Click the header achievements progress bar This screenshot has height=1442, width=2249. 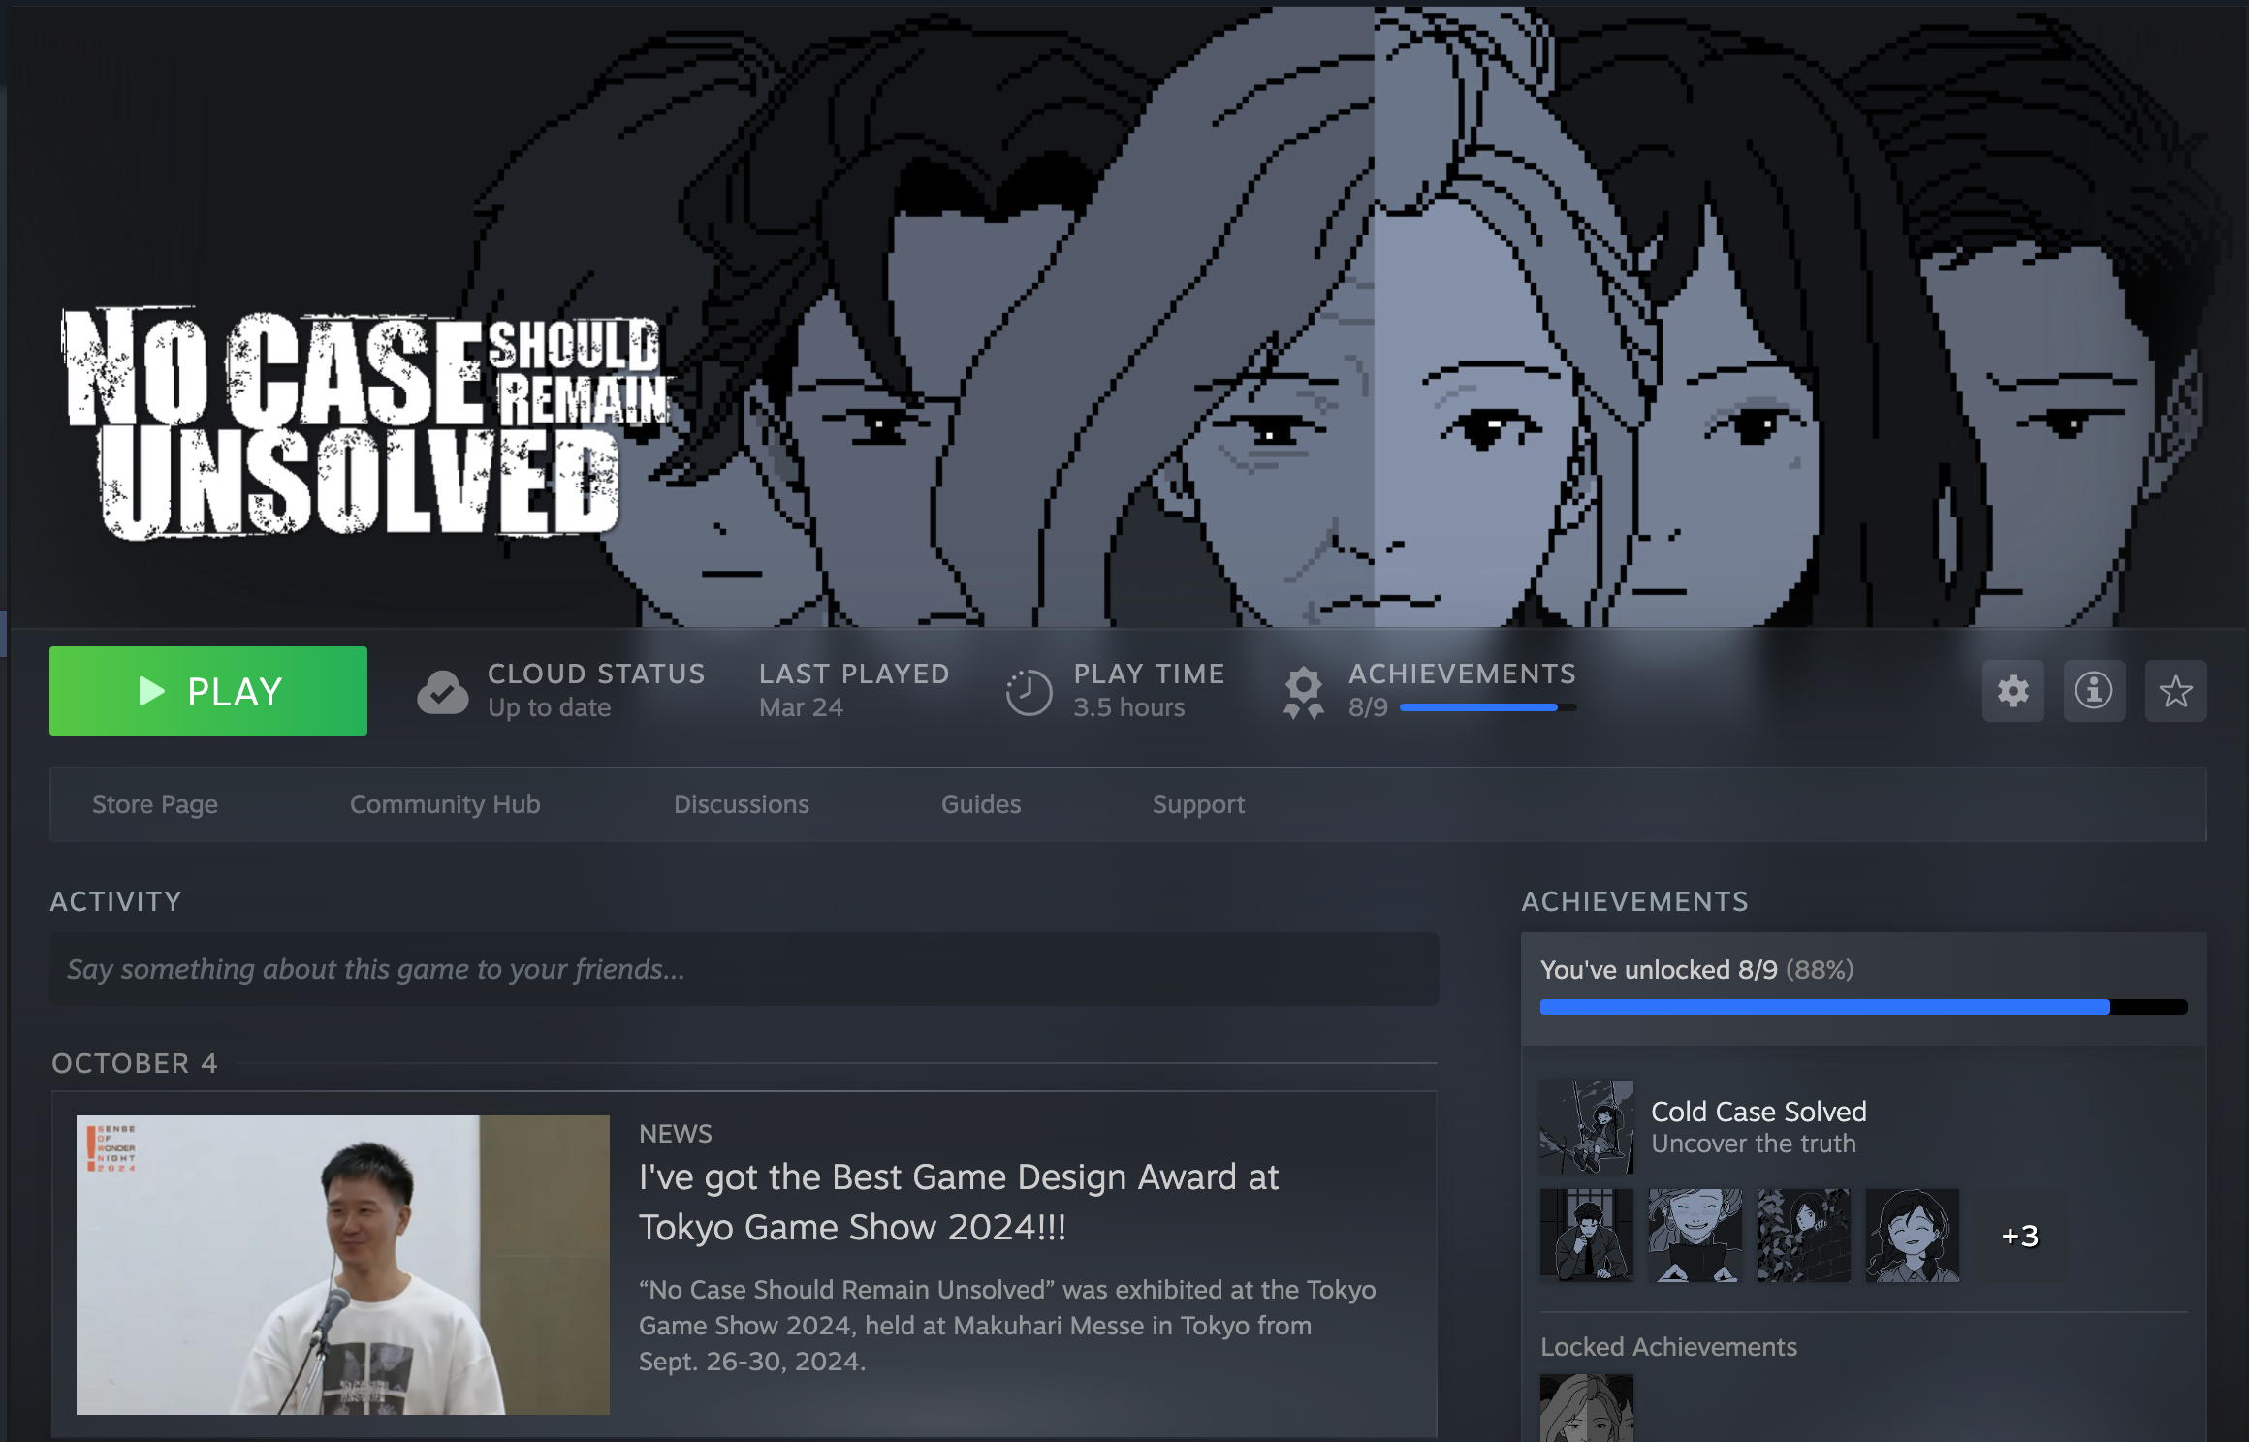[x=1488, y=707]
